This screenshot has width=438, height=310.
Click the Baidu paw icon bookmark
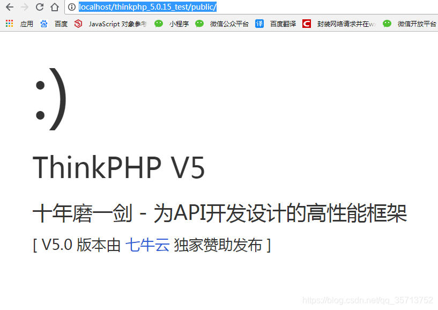[44, 24]
